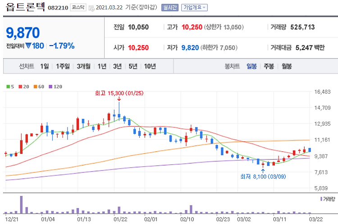338x224 pixels.
Task: Click the 코스닥 market badge
Action: pos(78,8)
